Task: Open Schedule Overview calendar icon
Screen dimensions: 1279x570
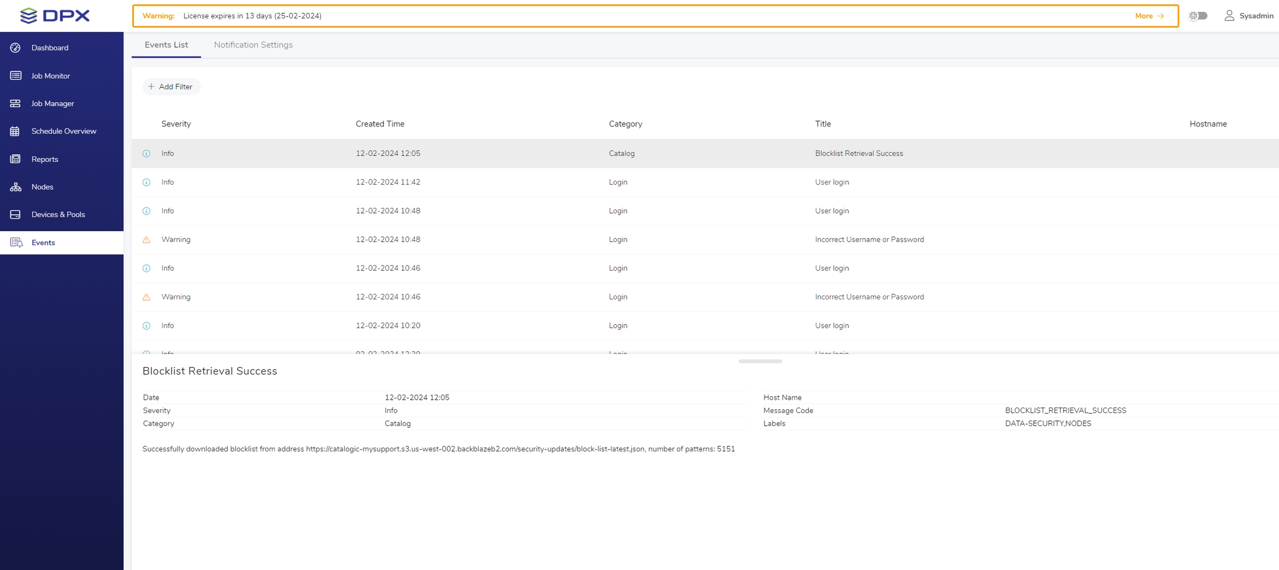Action: click(16, 131)
